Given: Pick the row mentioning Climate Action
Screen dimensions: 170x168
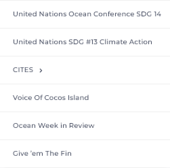Looking at the screenshot, I should (85, 42).
